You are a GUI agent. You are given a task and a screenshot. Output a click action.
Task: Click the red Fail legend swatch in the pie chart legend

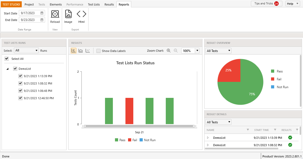[x=273, y=79]
